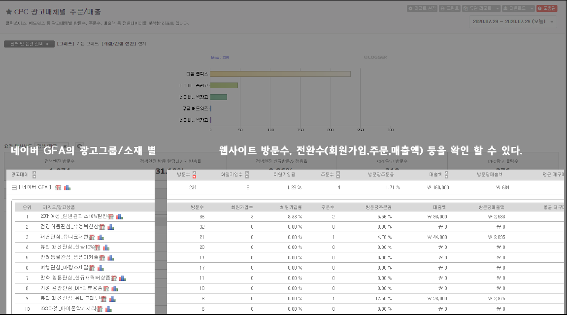Open chart icon for 반려동물관심 row
The image size is (567, 315).
click(x=111, y=257)
